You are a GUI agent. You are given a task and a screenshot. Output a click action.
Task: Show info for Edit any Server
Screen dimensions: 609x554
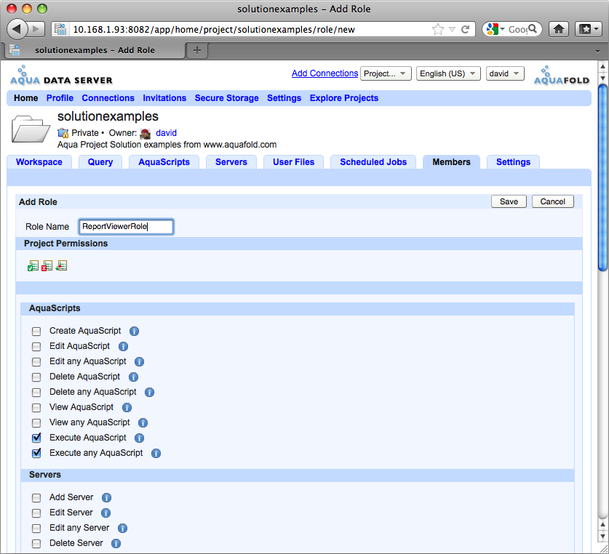pos(123,528)
